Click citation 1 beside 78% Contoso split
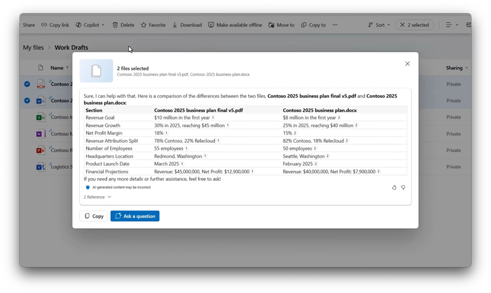Viewport: 491px width, 293px height. point(218,141)
